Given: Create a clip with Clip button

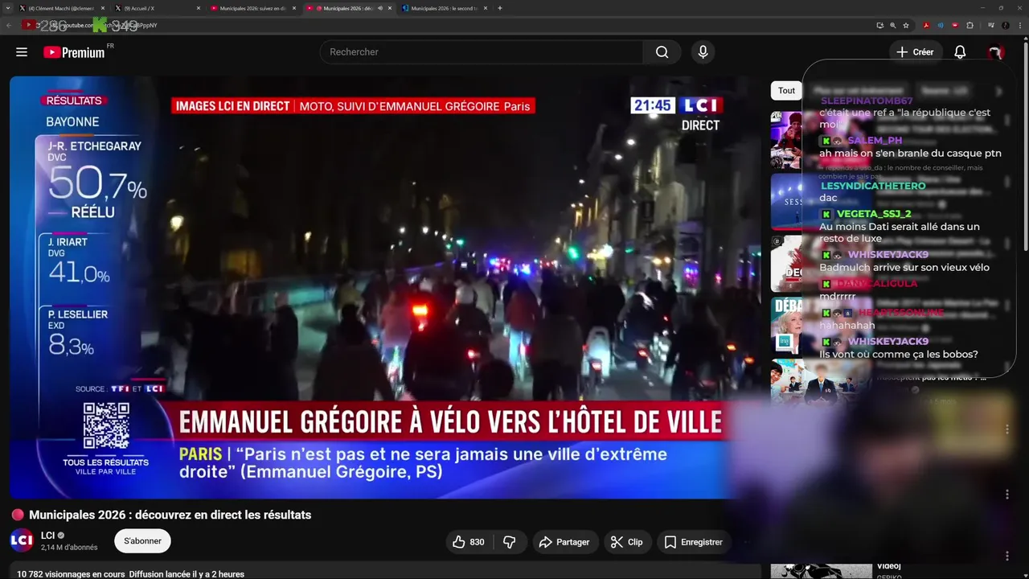Looking at the screenshot, I should [x=627, y=542].
